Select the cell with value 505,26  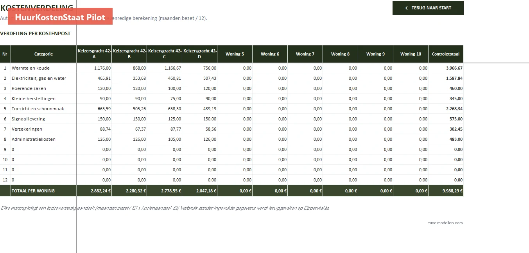pyautogui.click(x=129, y=109)
